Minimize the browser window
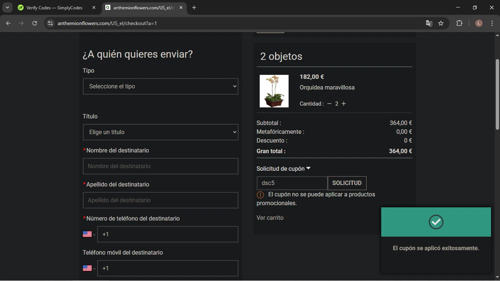This screenshot has height=281, width=500. pos(458,7)
